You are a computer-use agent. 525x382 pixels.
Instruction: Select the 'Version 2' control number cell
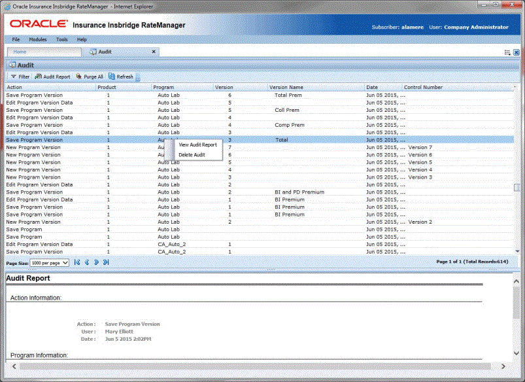420,222
